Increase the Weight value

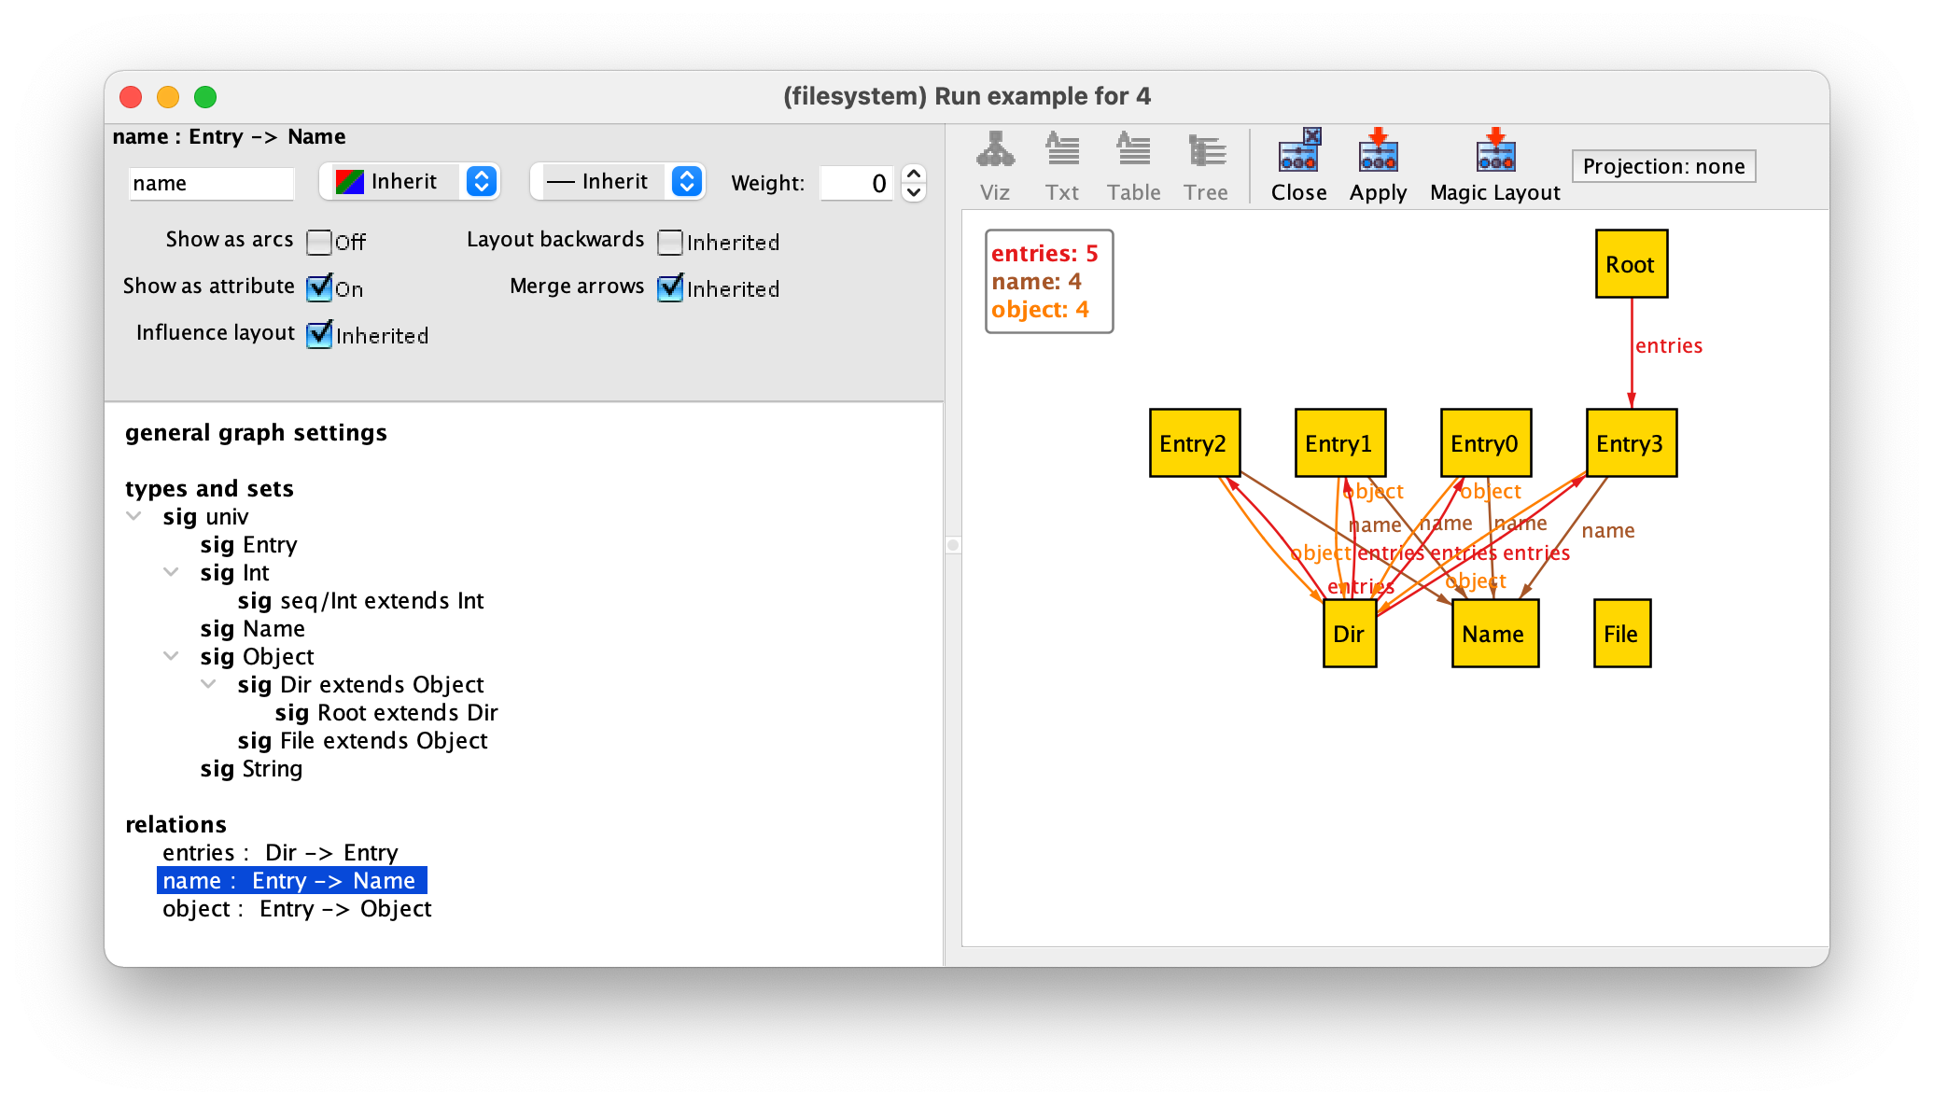pyautogui.click(x=914, y=174)
